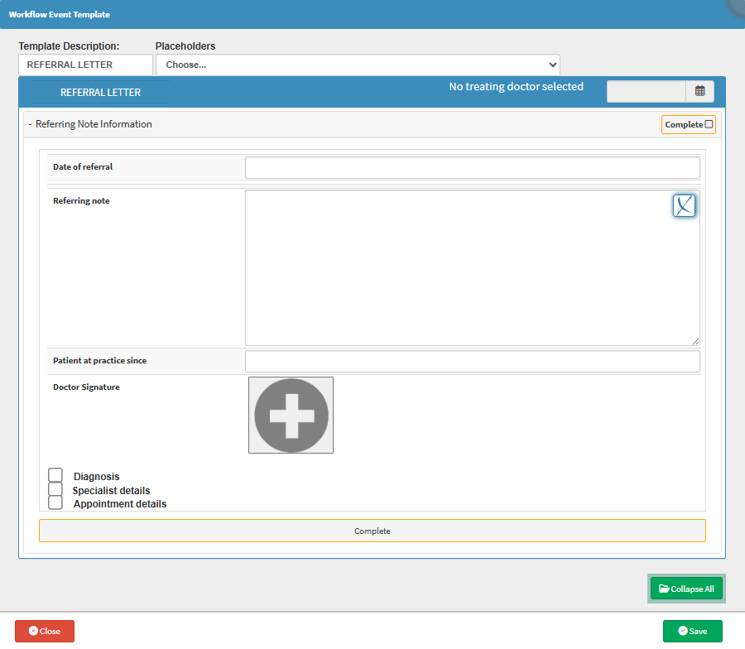The width and height of the screenshot is (745, 649).
Task: Save the workflow event template
Action: tap(692, 631)
